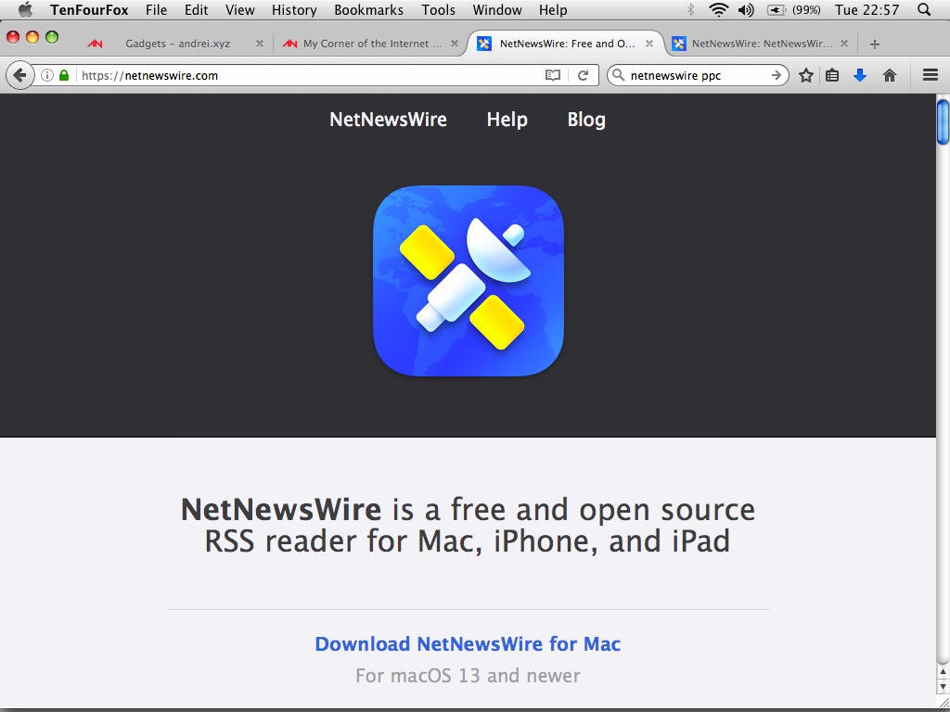Open the View menu
The image size is (950, 712).
pyautogui.click(x=240, y=9)
